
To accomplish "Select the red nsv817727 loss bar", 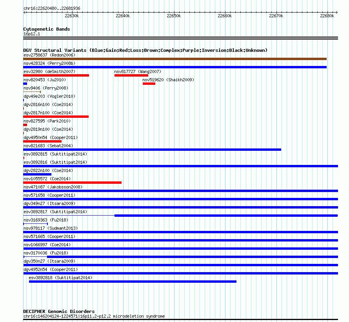I will point(131,75).
